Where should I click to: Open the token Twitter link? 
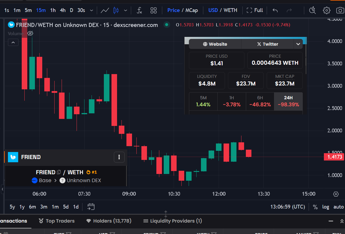coord(268,44)
